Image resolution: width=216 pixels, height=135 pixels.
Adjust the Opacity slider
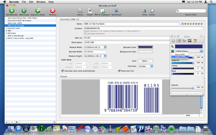click(x=193, y=88)
